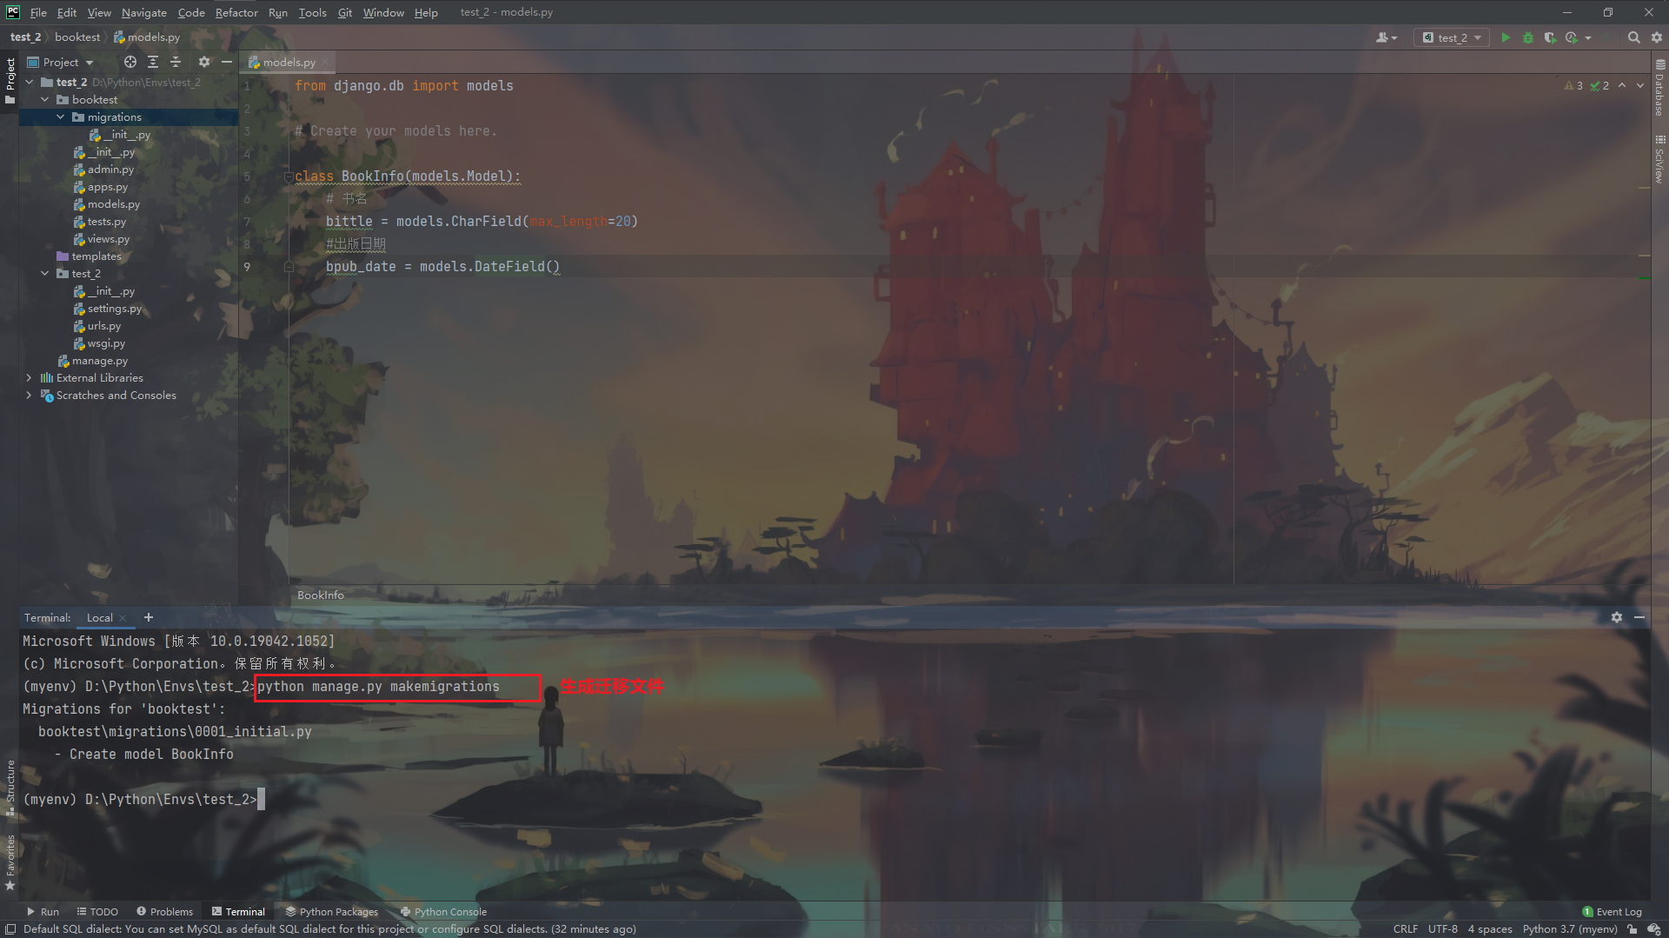Jump to next highlighted error arrow
The image size is (1669, 938).
coord(1640,85)
